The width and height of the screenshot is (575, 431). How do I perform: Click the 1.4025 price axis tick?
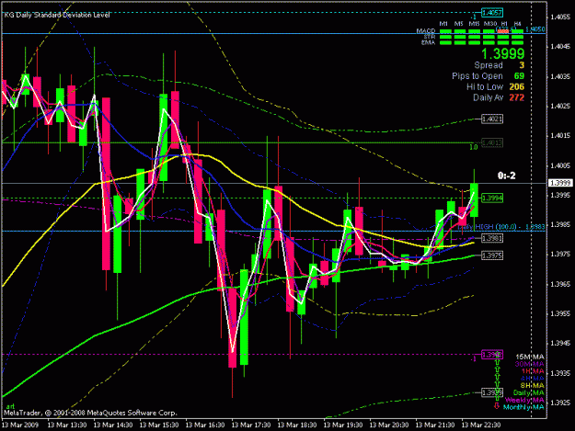coord(560,107)
